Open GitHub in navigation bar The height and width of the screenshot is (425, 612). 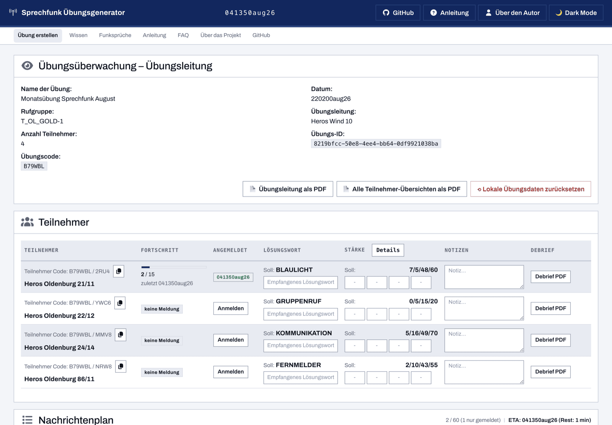tap(261, 35)
